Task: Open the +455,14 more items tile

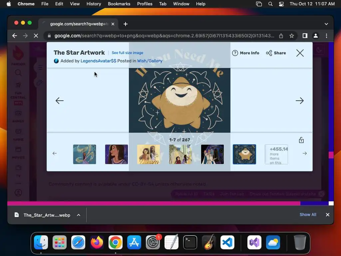Action: pos(276,154)
